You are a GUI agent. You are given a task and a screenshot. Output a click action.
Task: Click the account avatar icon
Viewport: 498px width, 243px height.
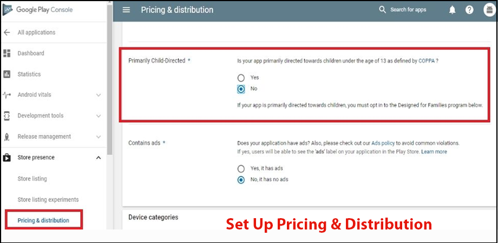pos(489,10)
